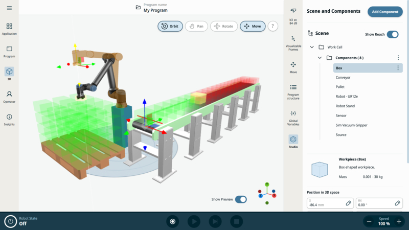Collapse the Components folder

click(320, 58)
